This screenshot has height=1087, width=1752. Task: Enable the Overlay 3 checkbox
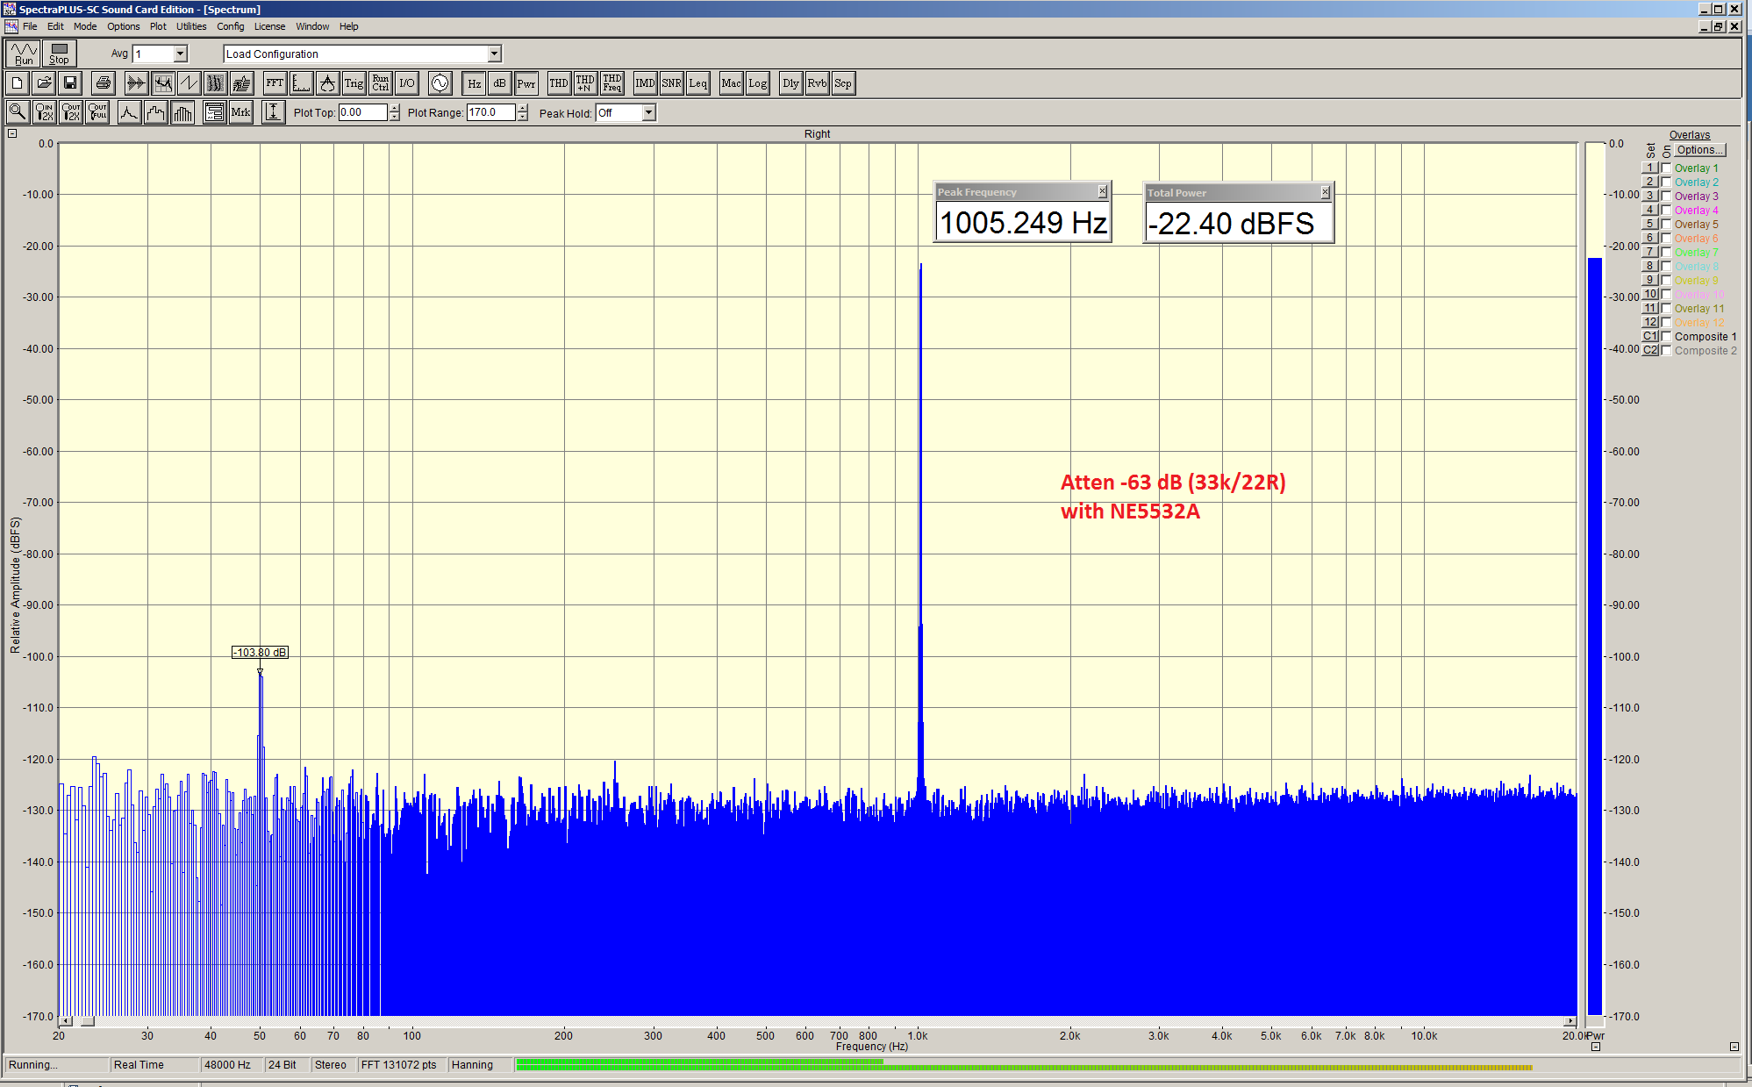(1666, 196)
